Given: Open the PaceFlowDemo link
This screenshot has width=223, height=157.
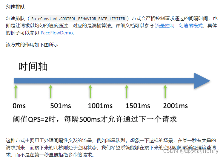Looking at the screenshot, I should click(x=57, y=33).
